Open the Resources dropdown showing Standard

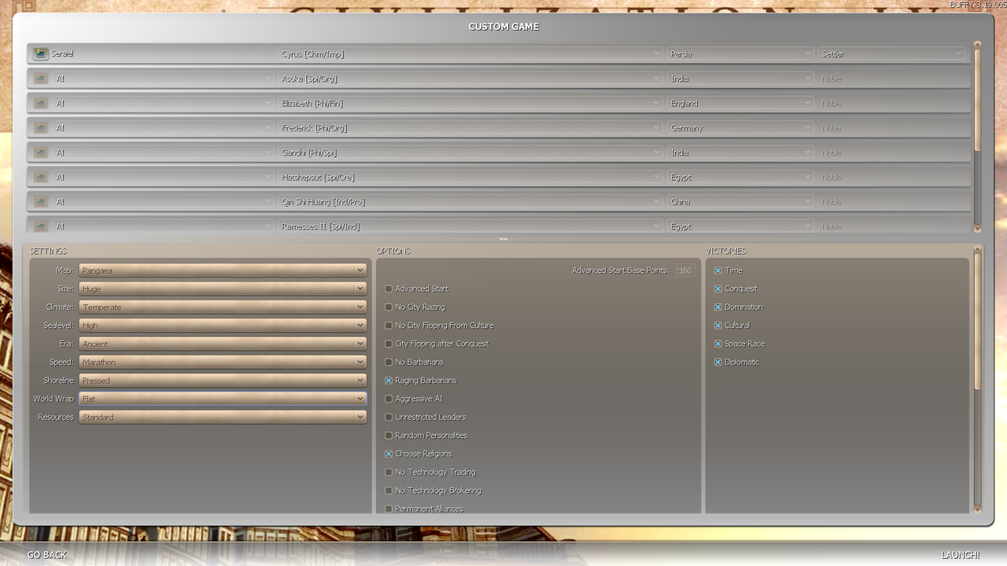223,417
